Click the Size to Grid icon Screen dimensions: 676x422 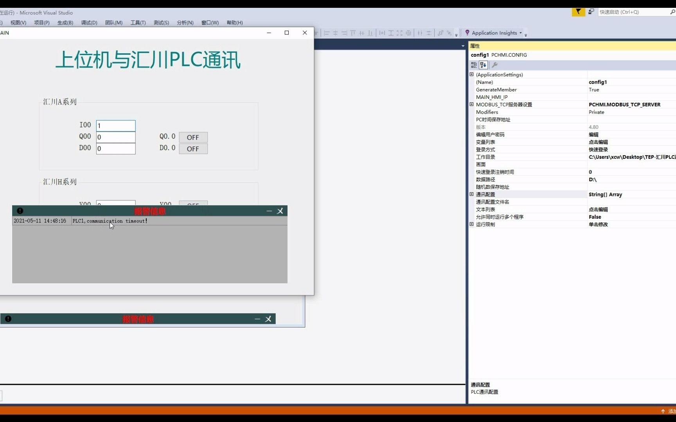(408, 33)
